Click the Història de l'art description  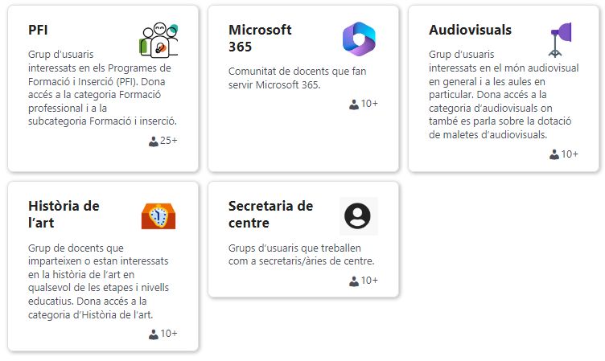[x=98, y=281]
